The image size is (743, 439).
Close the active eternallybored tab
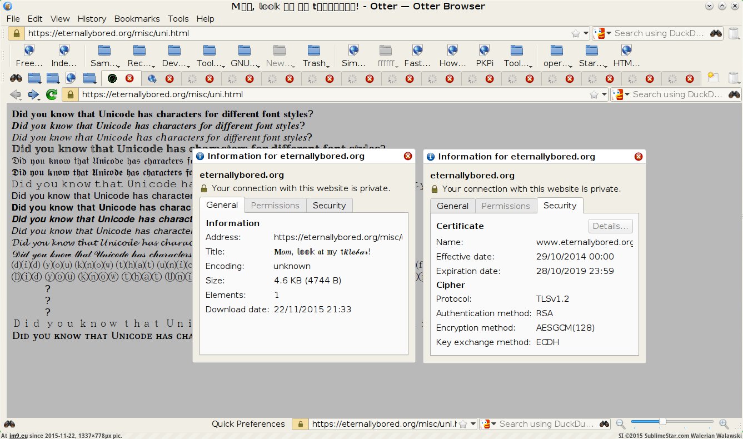click(129, 78)
